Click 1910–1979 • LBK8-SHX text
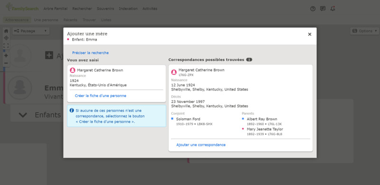 point(194,124)
